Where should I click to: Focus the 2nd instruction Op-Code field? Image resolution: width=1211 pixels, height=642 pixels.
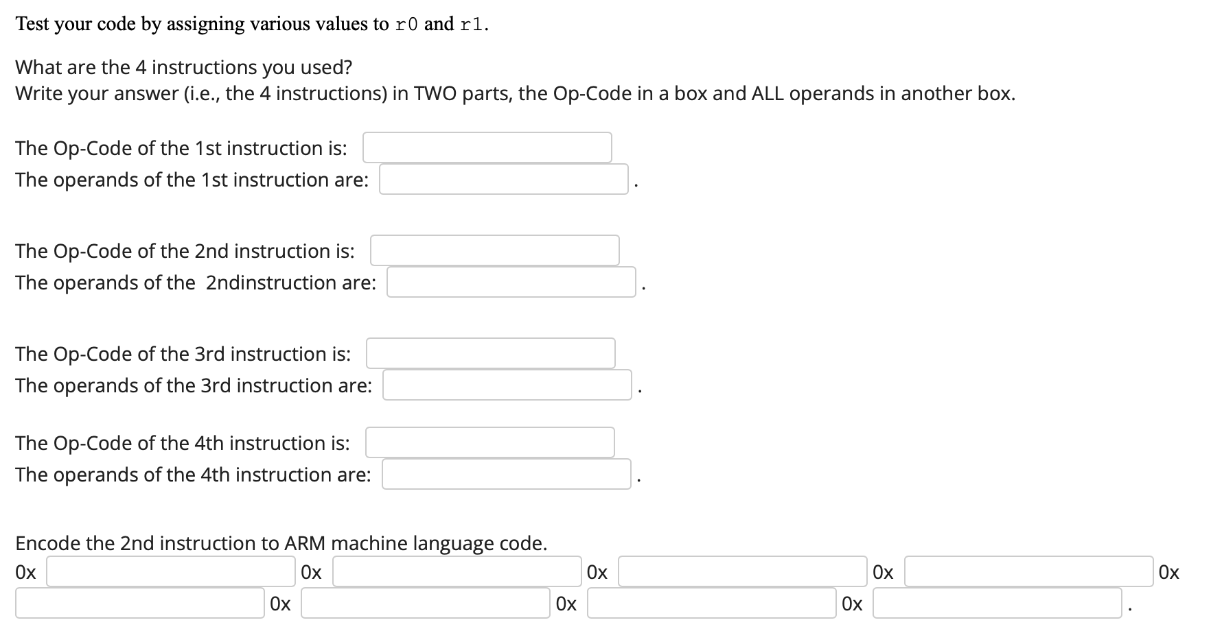[x=494, y=250]
